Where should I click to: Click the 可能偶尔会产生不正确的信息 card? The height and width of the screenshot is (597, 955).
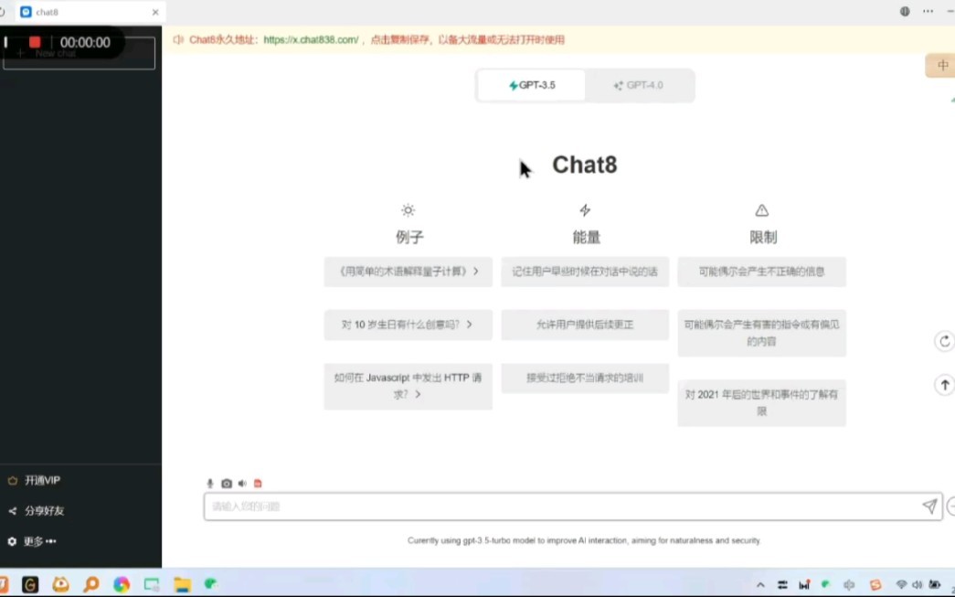tap(761, 272)
